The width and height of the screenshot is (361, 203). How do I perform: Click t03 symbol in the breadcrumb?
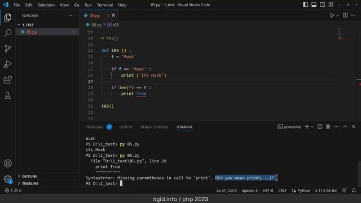[x=113, y=25]
